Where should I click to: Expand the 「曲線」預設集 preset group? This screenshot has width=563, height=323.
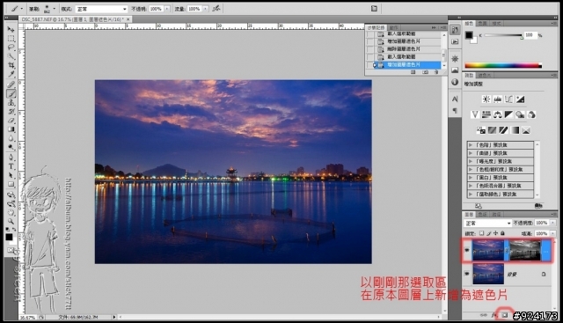pos(471,153)
